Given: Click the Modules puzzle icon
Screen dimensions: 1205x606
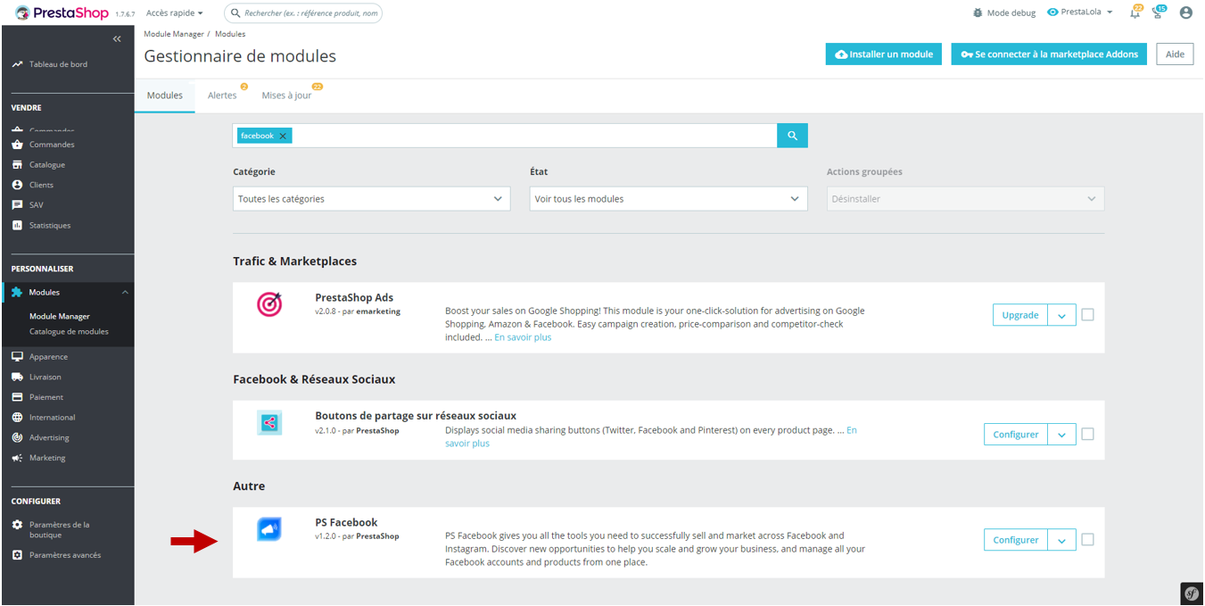Looking at the screenshot, I should (17, 293).
